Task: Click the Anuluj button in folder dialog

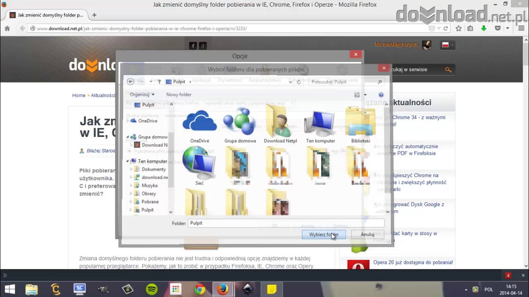Action: [x=367, y=234]
